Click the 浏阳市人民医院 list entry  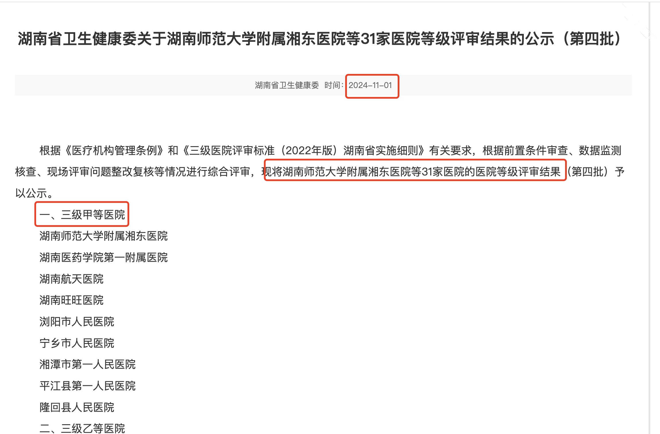77,322
